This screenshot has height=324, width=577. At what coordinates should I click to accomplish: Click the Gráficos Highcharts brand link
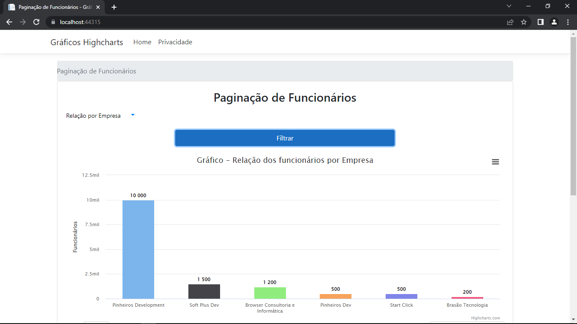[87, 42]
